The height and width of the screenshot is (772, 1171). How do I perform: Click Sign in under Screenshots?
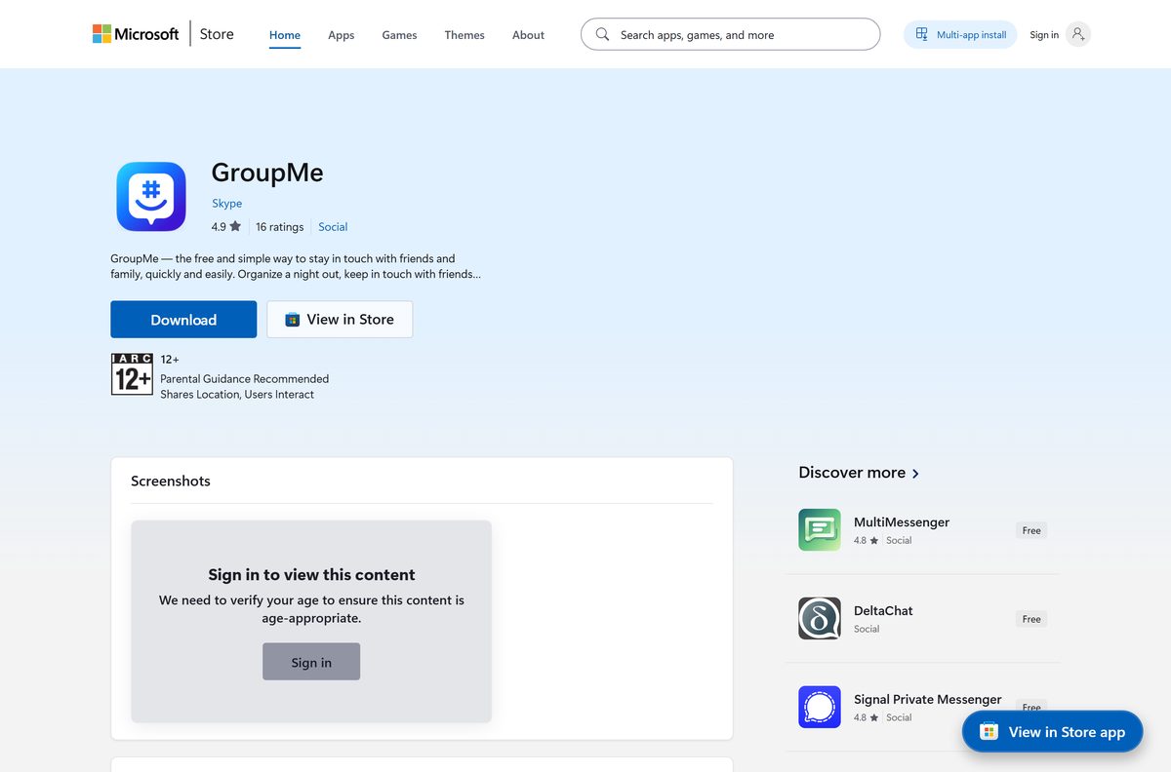click(311, 662)
